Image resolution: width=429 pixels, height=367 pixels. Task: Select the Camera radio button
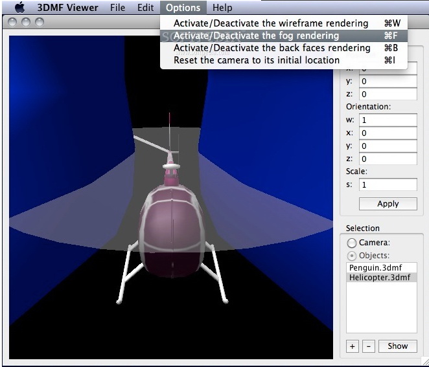pos(352,243)
